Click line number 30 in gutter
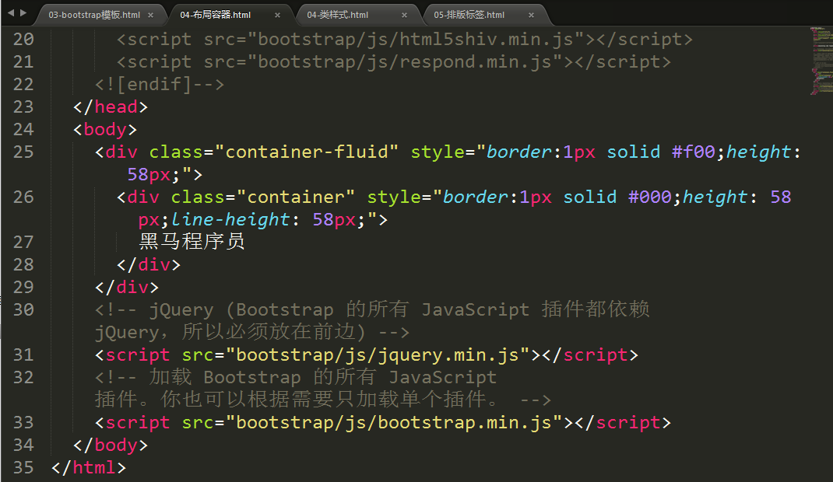This screenshot has height=482, width=833. (x=23, y=309)
